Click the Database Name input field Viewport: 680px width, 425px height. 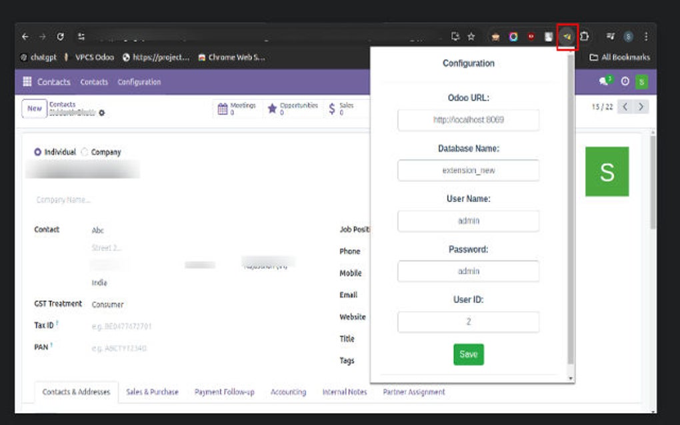(x=469, y=170)
